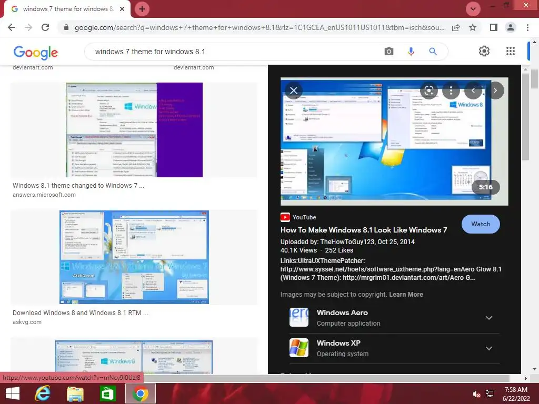Screen dimensions: 539x404
Task: Click the '40.1K Views' text
Action: 298,250
